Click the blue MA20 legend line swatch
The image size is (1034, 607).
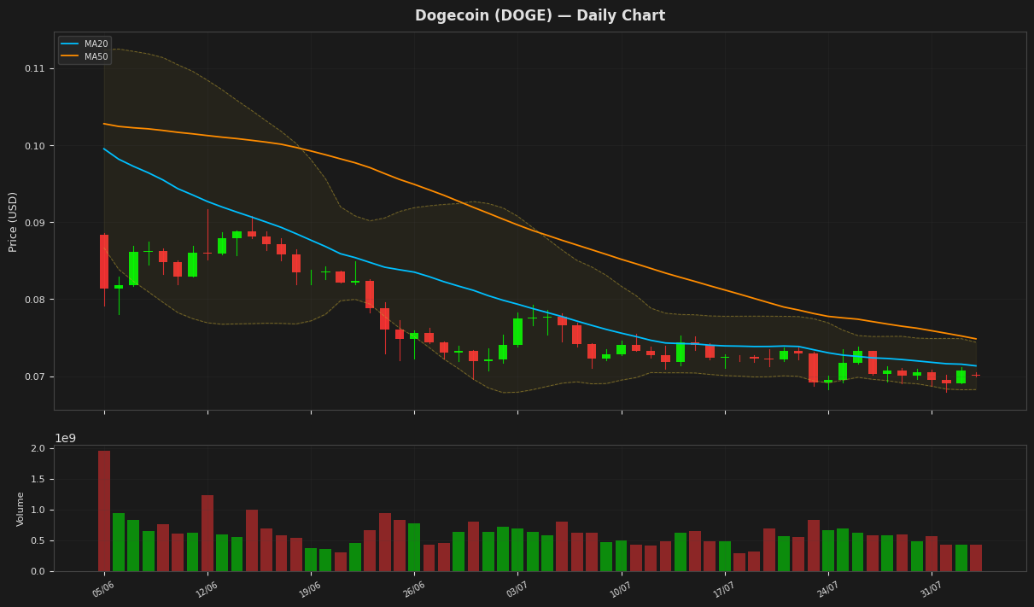pos(70,44)
